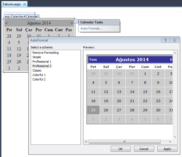Select day 8 in preview calendar
The height and width of the screenshot is (157, 182).
click(145, 83)
